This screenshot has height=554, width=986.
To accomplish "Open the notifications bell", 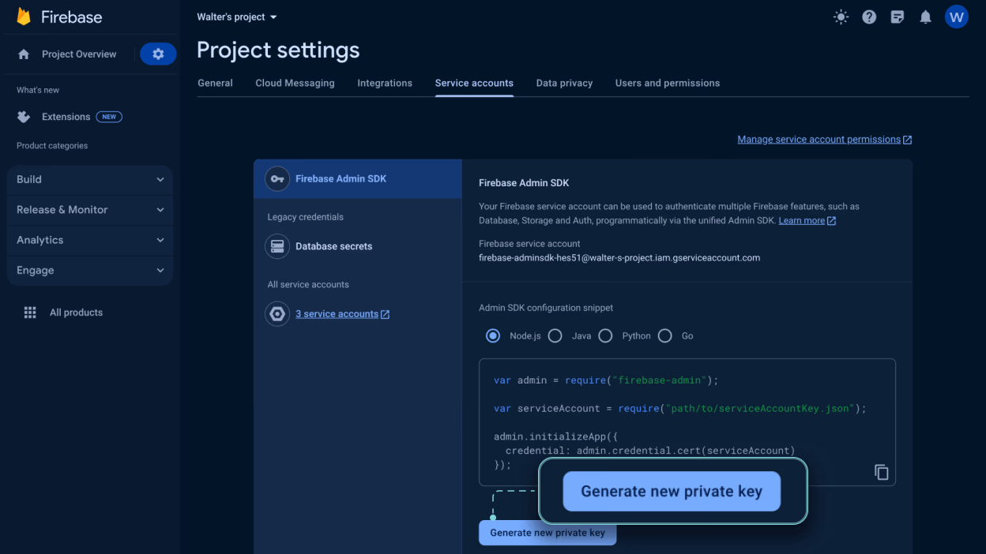I will pos(925,17).
